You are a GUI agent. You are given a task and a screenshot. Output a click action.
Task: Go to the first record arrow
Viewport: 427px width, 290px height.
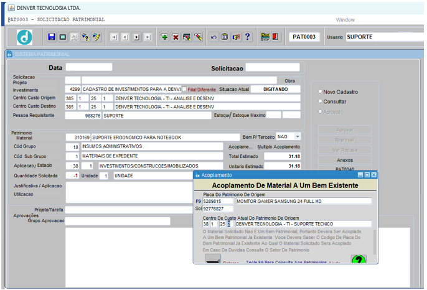pos(114,37)
